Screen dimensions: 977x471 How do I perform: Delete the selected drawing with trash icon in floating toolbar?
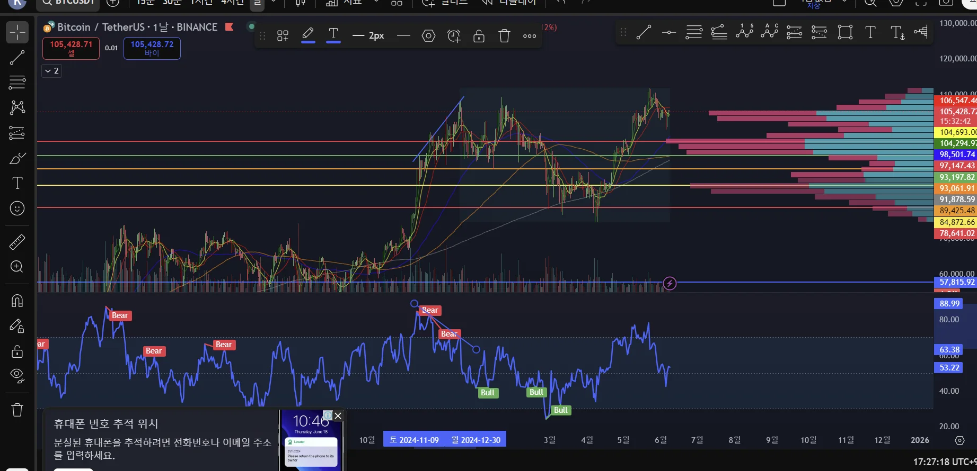tap(504, 36)
